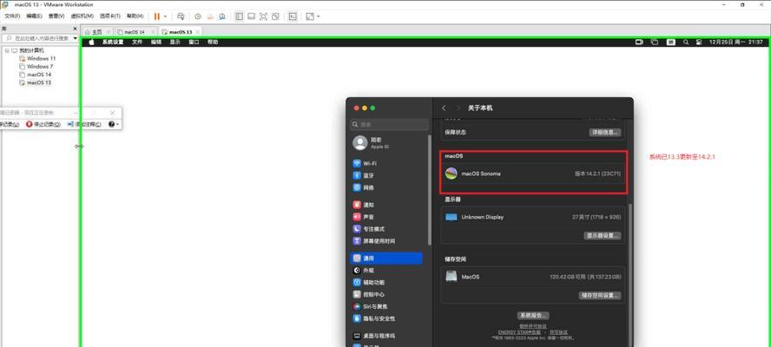This screenshot has width=771, height=347.
Task: Switch to Unity mode
Action: click(275, 16)
